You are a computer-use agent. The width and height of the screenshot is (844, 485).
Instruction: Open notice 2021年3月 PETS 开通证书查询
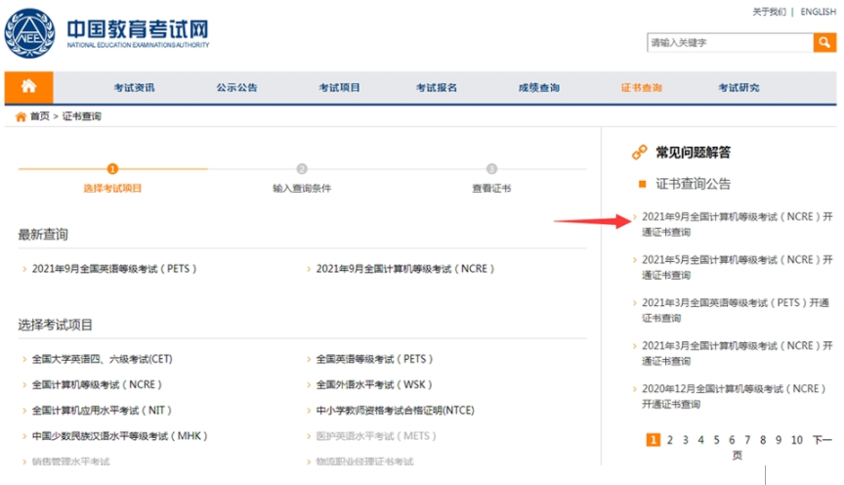[736, 310]
